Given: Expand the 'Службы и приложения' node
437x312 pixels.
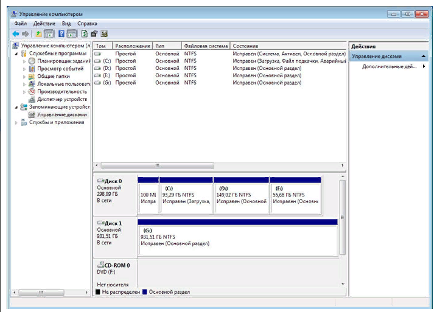Looking at the screenshot, I should click(16, 122).
